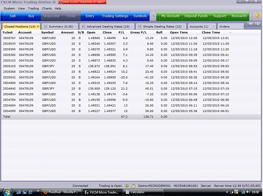
Task: Close the Accounts tab
Action: pos(213,26)
